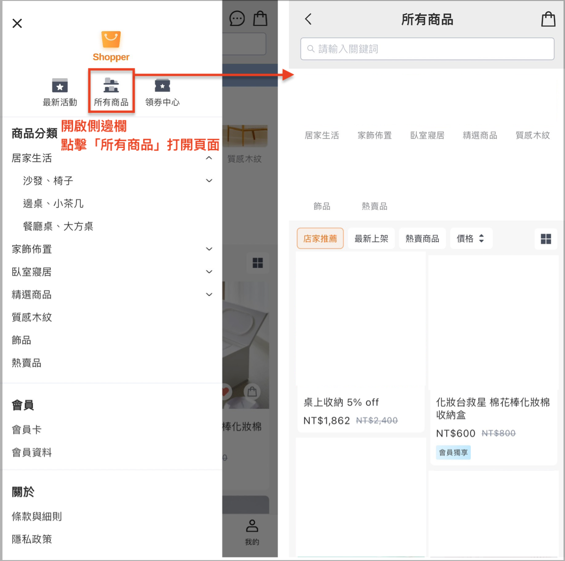
Task: Tap the grid view icon on the dimmed page
Action: pos(258,263)
